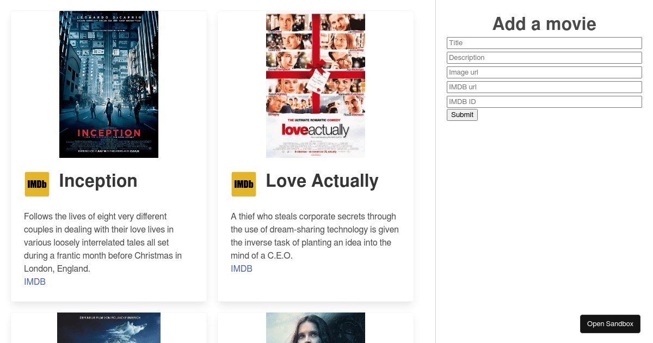
Task: Focus the Description input field
Action: tap(544, 58)
